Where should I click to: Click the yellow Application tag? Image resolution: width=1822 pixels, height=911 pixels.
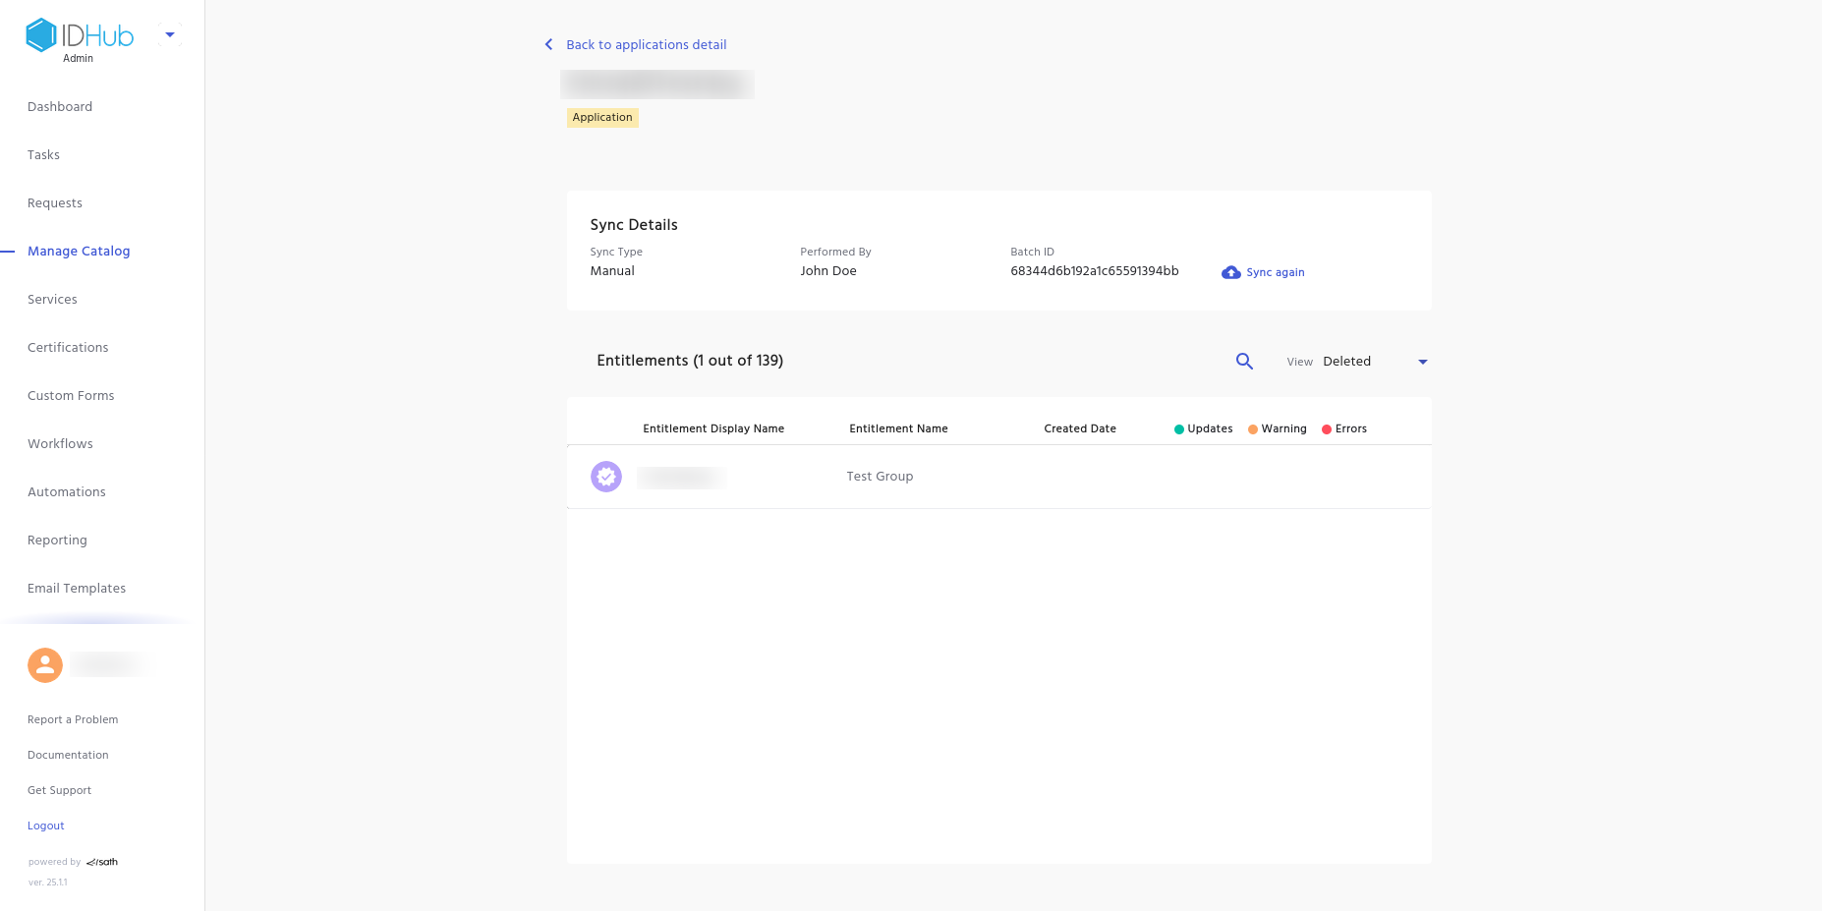[x=602, y=118]
